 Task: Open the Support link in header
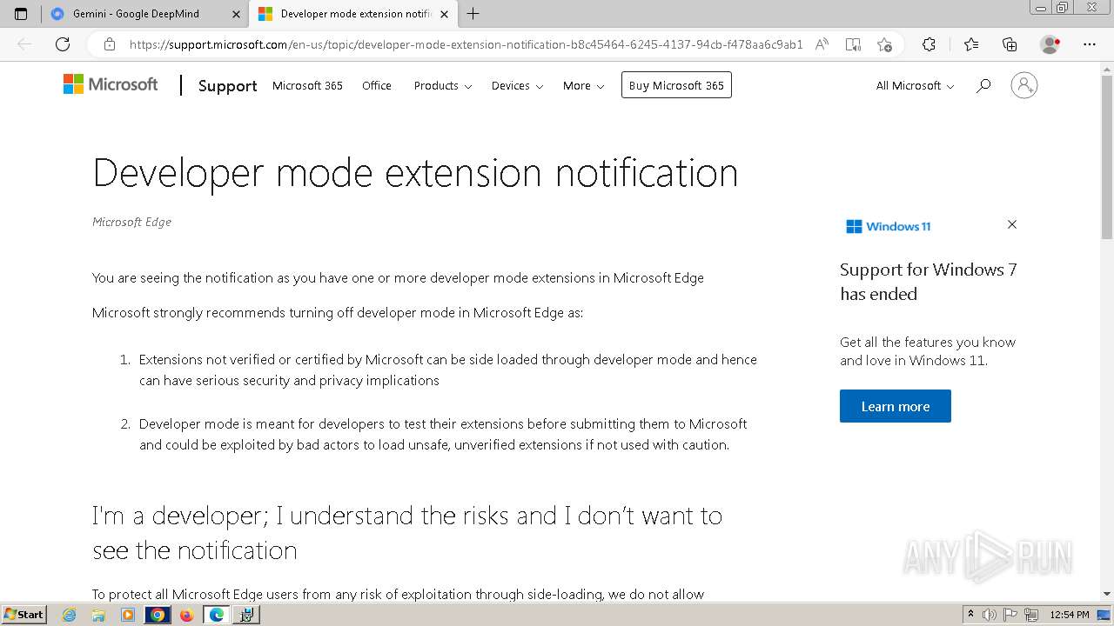click(227, 85)
